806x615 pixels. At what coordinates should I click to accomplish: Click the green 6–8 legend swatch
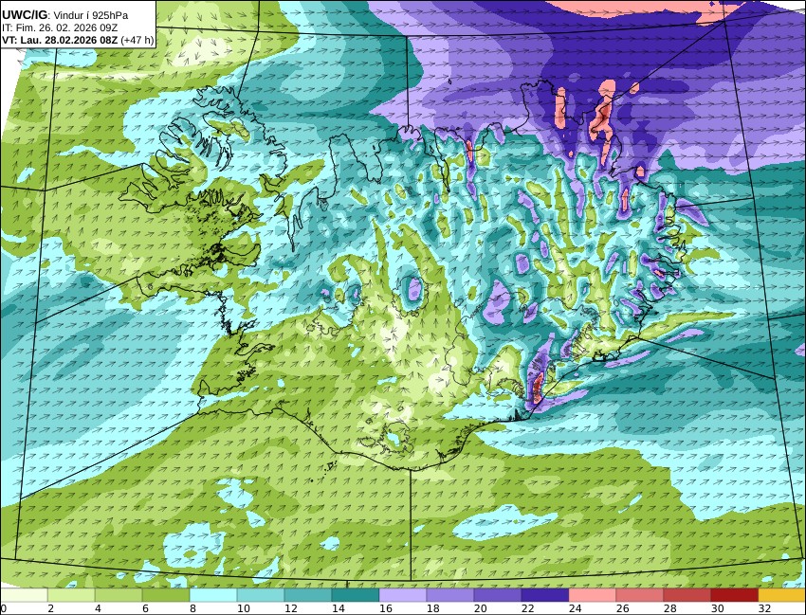pos(166,595)
